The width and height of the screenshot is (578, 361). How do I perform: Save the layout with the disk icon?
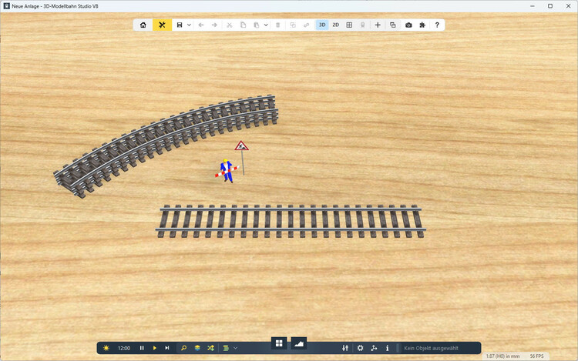pos(180,25)
